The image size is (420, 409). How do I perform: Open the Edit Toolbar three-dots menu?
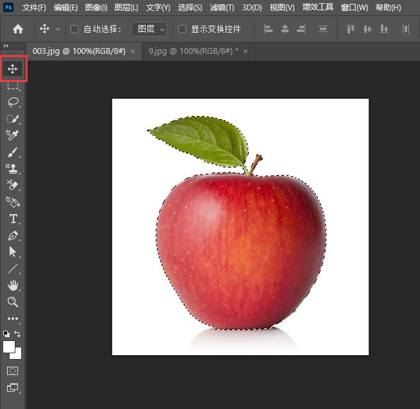click(13, 319)
